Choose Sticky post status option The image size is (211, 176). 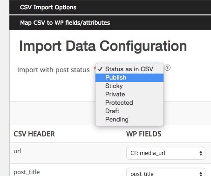click(x=129, y=86)
